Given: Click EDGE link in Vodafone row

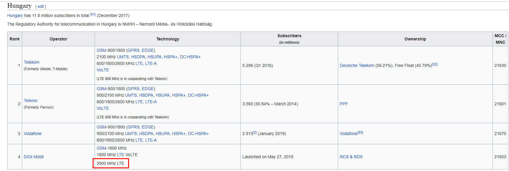Looking at the screenshot, I should (x=148, y=127).
